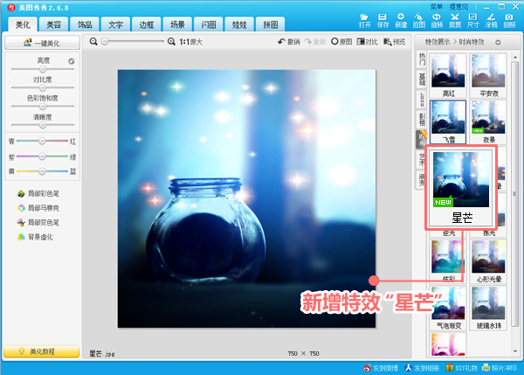The height and width of the screenshot is (375, 524).
Task: Click the zoom-in magnifier icon
Action: pos(171,41)
